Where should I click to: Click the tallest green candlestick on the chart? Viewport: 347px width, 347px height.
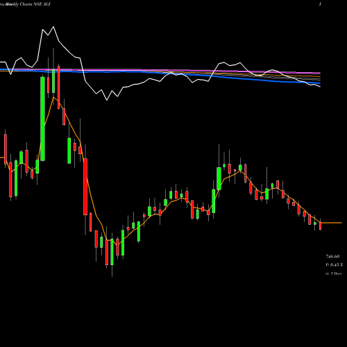click(x=42, y=119)
